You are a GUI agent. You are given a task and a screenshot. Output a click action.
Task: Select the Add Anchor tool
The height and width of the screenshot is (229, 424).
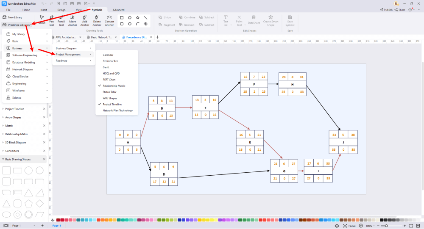pyautogui.click(x=85, y=21)
